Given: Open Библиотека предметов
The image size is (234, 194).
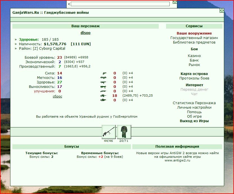Looking at the screenshot, I should 194,42.
